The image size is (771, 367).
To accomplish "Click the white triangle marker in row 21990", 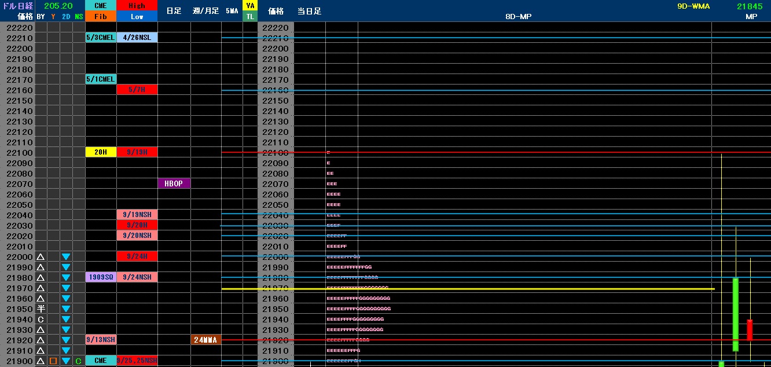I will [x=41, y=267].
